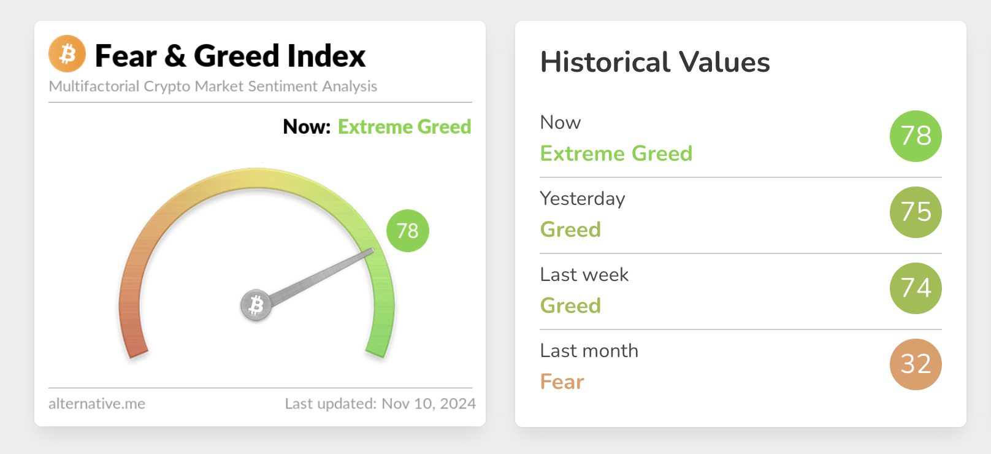Click Extreme Greed label beside Now:
Screen dimensions: 991x454
tap(404, 127)
